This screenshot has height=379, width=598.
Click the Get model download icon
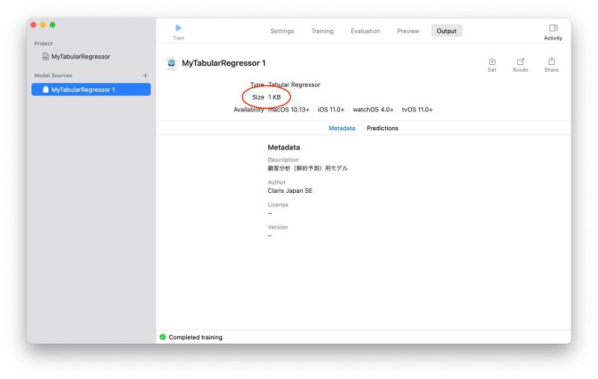(x=492, y=61)
